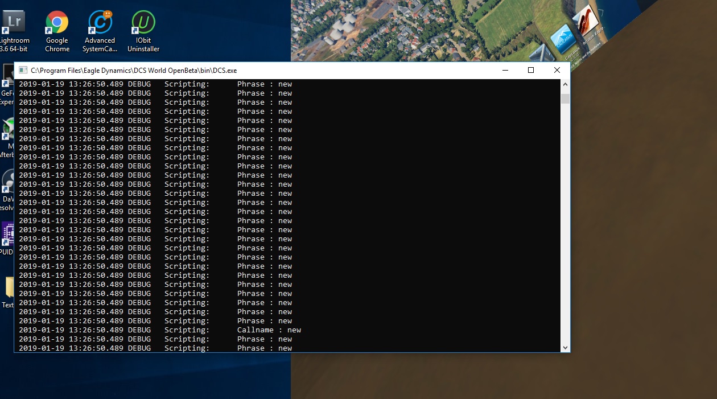
Task: Select the IObit Uninstaller shortcut
Action: 143,32
